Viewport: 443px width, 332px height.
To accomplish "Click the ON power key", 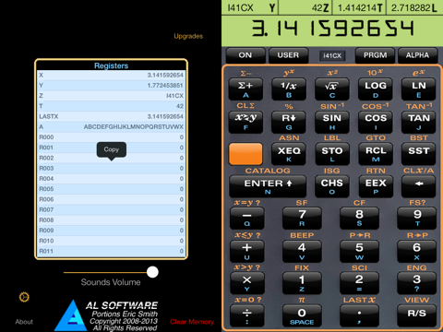I will [x=245, y=55].
